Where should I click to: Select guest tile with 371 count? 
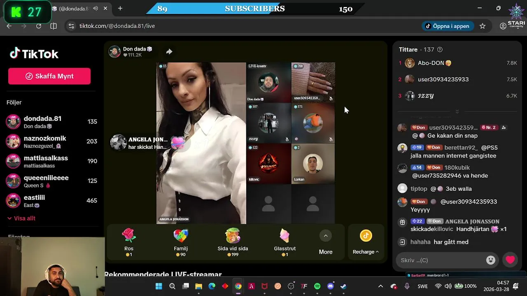point(313,123)
